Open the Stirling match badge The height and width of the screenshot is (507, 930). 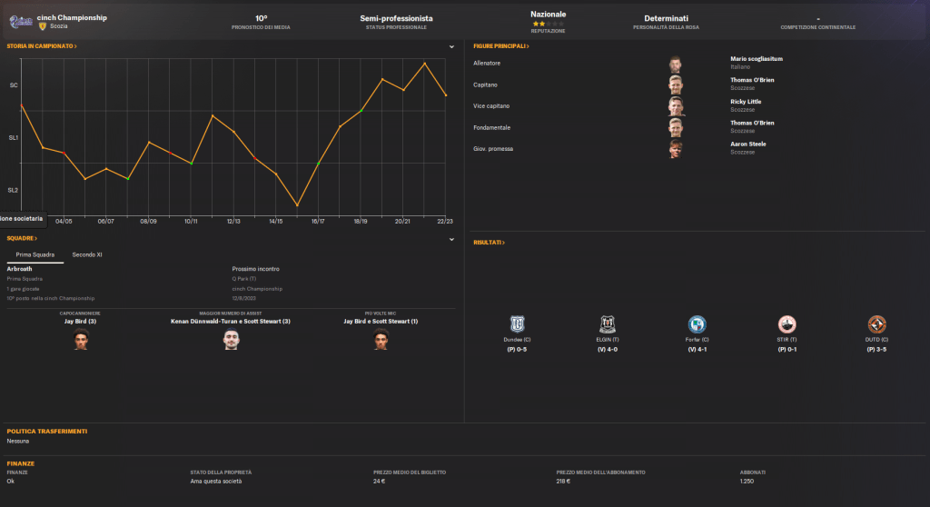click(x=787, y=324)
